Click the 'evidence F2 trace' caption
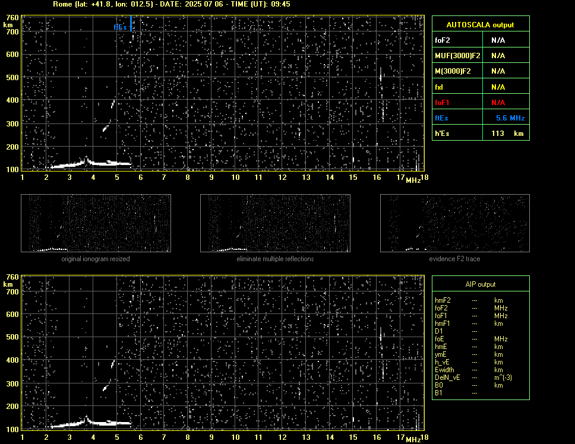The width and height of the screenshot is (575, 444). pyautogui.click(x=455, y=259)
